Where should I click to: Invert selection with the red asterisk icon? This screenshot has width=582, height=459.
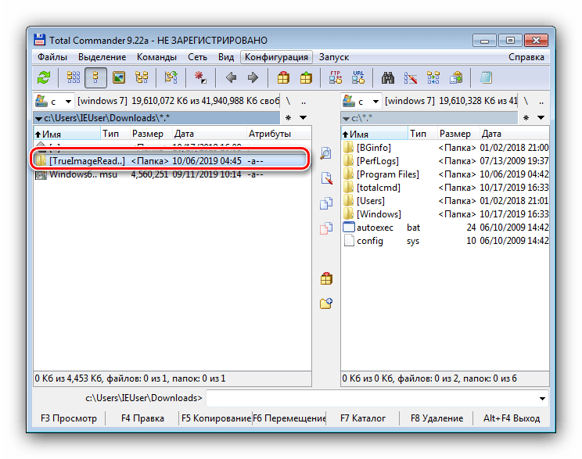click(200, 77)
